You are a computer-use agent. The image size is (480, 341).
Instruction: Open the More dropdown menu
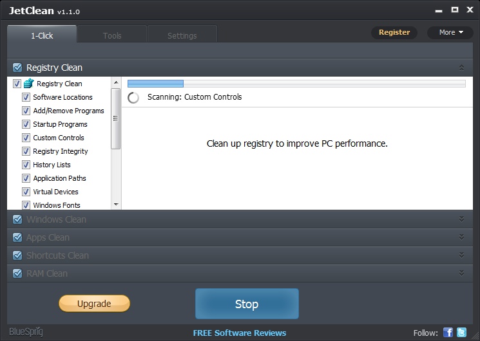click(450, 32)
